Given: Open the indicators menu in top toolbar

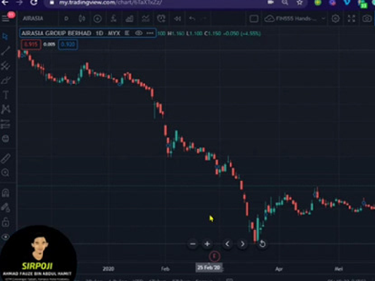Looking at the screenshot, I should 113,19.
